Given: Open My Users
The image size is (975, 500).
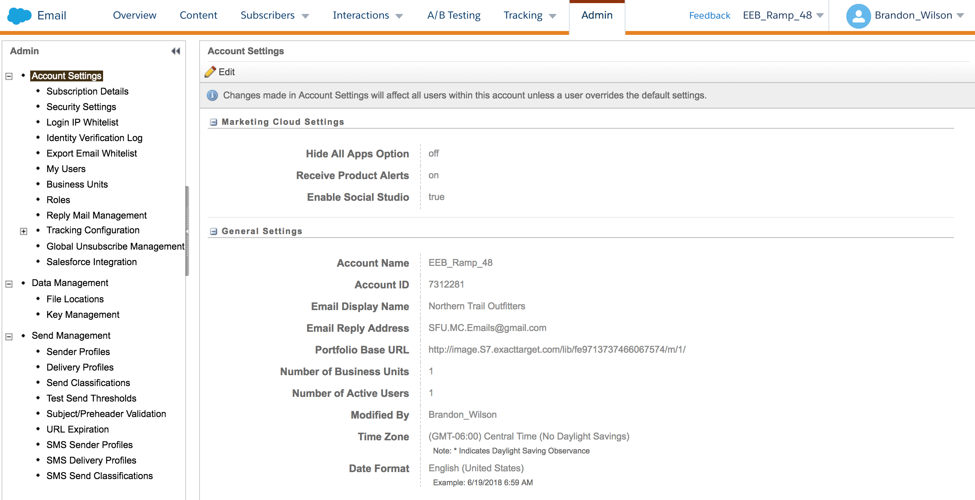Looking at the screenshot, I should click(x=66, y=169).
